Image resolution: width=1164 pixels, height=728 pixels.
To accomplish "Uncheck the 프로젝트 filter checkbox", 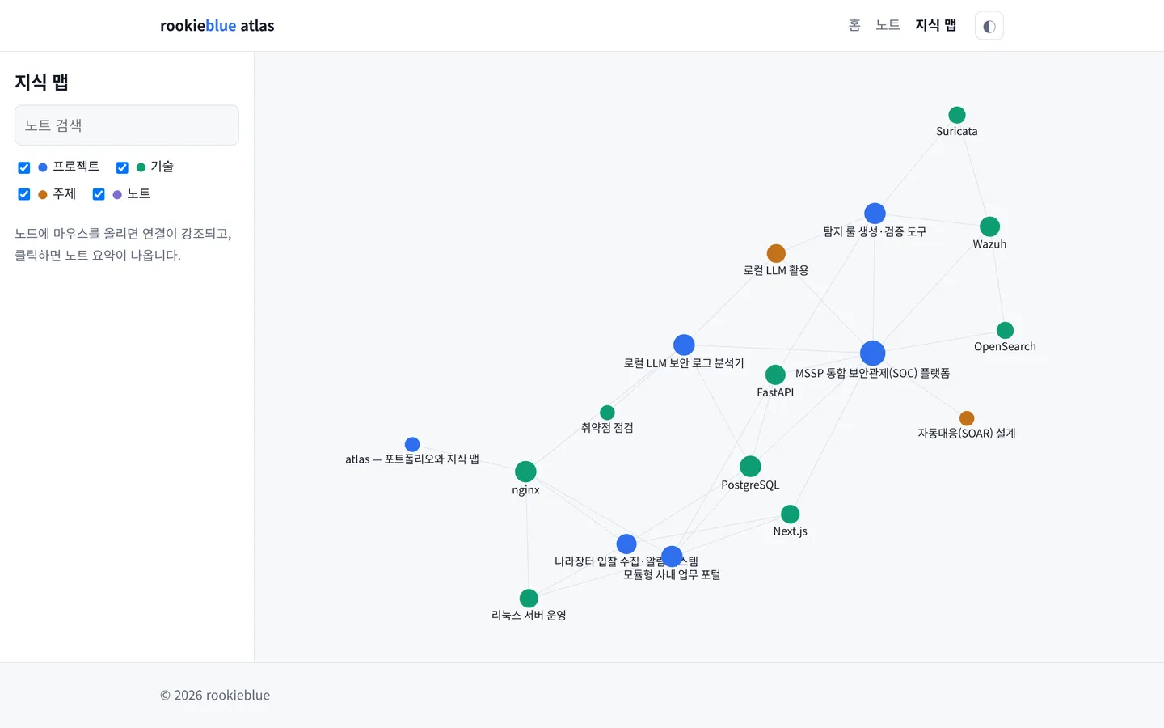I will tap(24, 167).
